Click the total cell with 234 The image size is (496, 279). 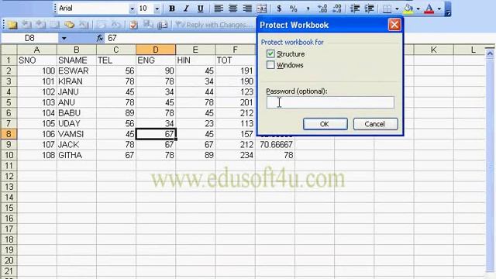tap(235, 155)
